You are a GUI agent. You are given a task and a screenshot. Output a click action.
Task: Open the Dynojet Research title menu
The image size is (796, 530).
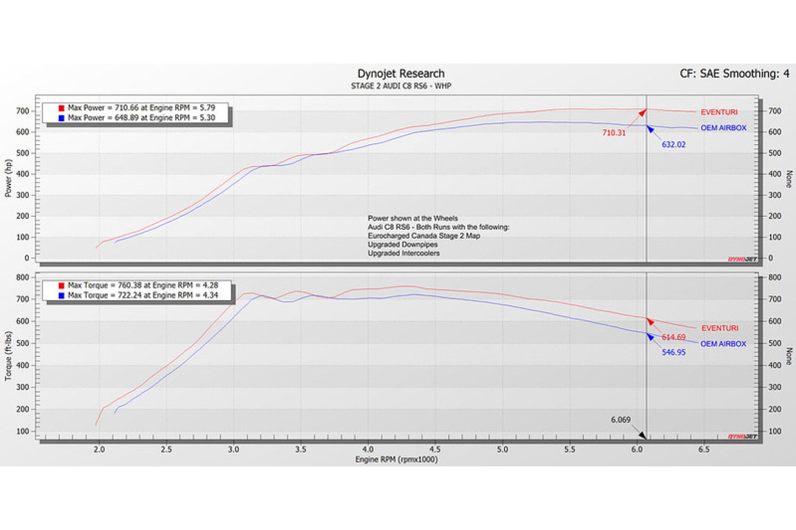[401, 73]
